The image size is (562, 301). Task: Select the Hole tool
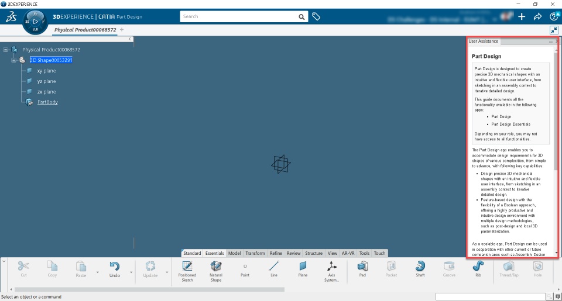(x=537, y=266)
